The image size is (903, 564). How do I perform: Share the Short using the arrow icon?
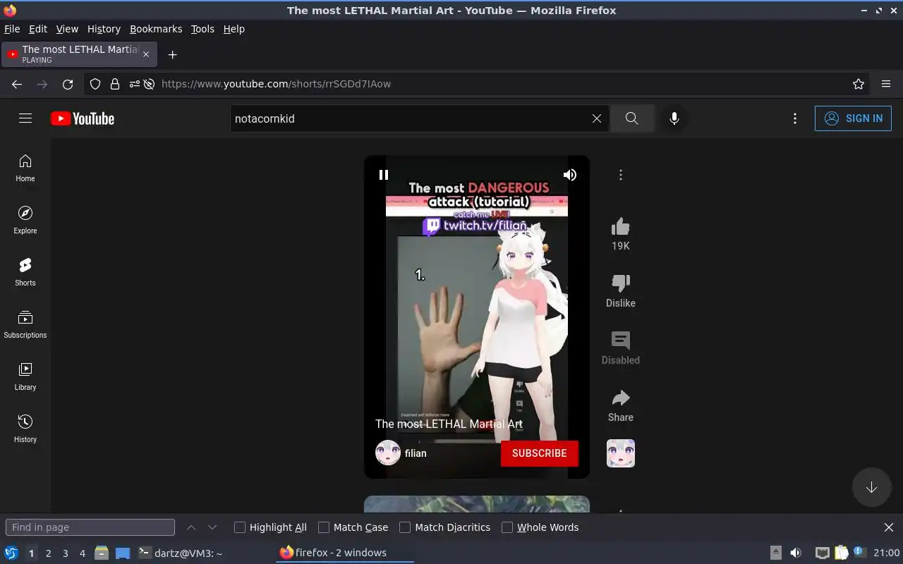621,398
